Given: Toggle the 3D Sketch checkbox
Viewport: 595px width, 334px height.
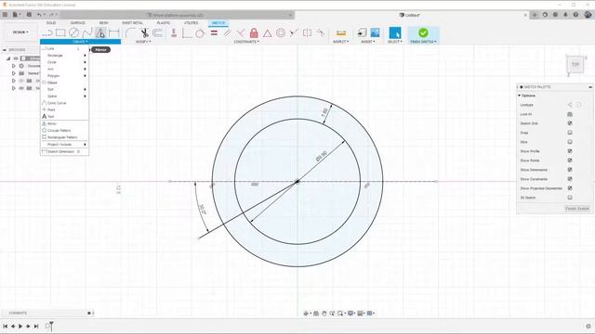Looking at the screenshot, I should point(570,198).
